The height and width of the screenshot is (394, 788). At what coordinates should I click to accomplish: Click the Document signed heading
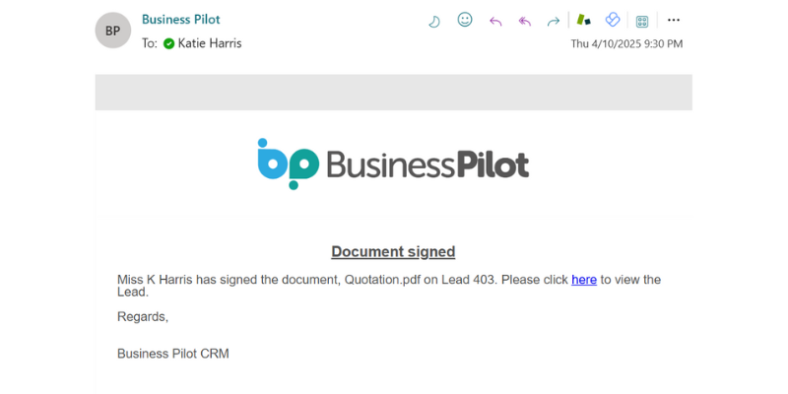coord(393,252)
